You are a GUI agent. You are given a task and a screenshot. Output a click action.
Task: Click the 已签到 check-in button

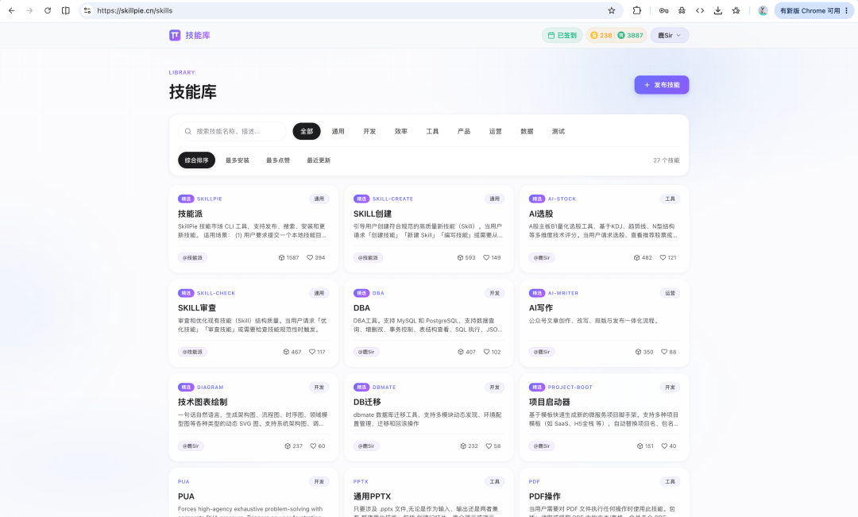[x=562, y=35]
